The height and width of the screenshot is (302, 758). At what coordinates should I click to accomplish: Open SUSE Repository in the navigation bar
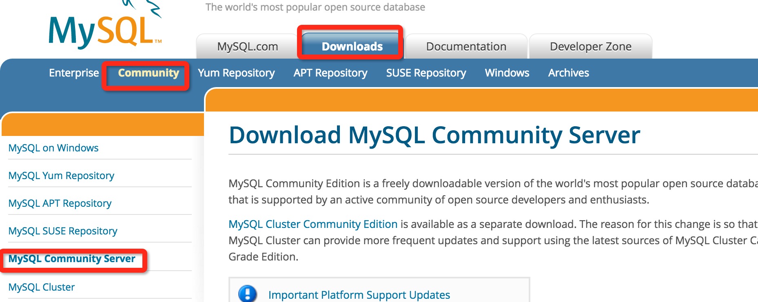[x=426, y=73]
